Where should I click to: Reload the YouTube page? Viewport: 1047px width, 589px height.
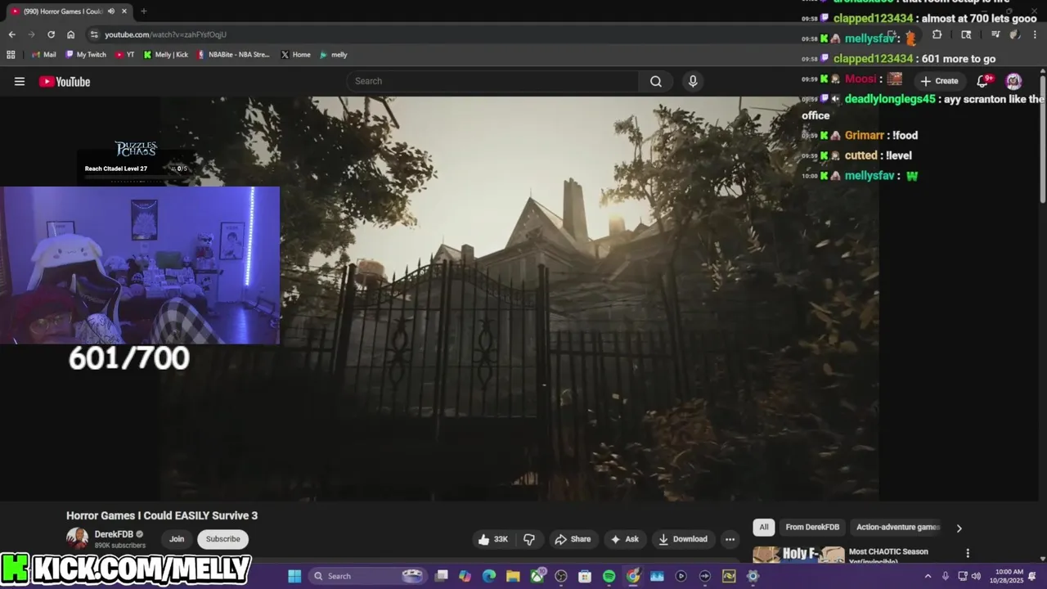(x=51, y=34)
